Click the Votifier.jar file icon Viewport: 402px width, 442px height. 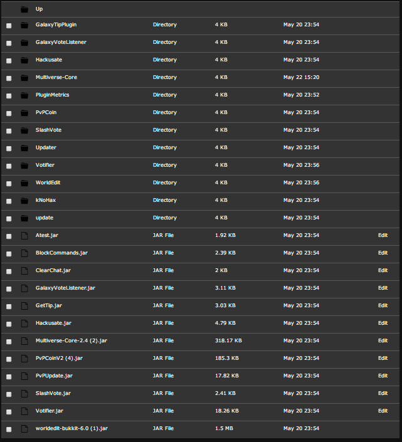(24, 411)
